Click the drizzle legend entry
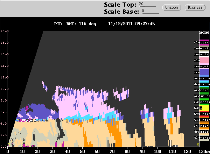The width and height of the screenshot is (210, 154). point(201,132)
